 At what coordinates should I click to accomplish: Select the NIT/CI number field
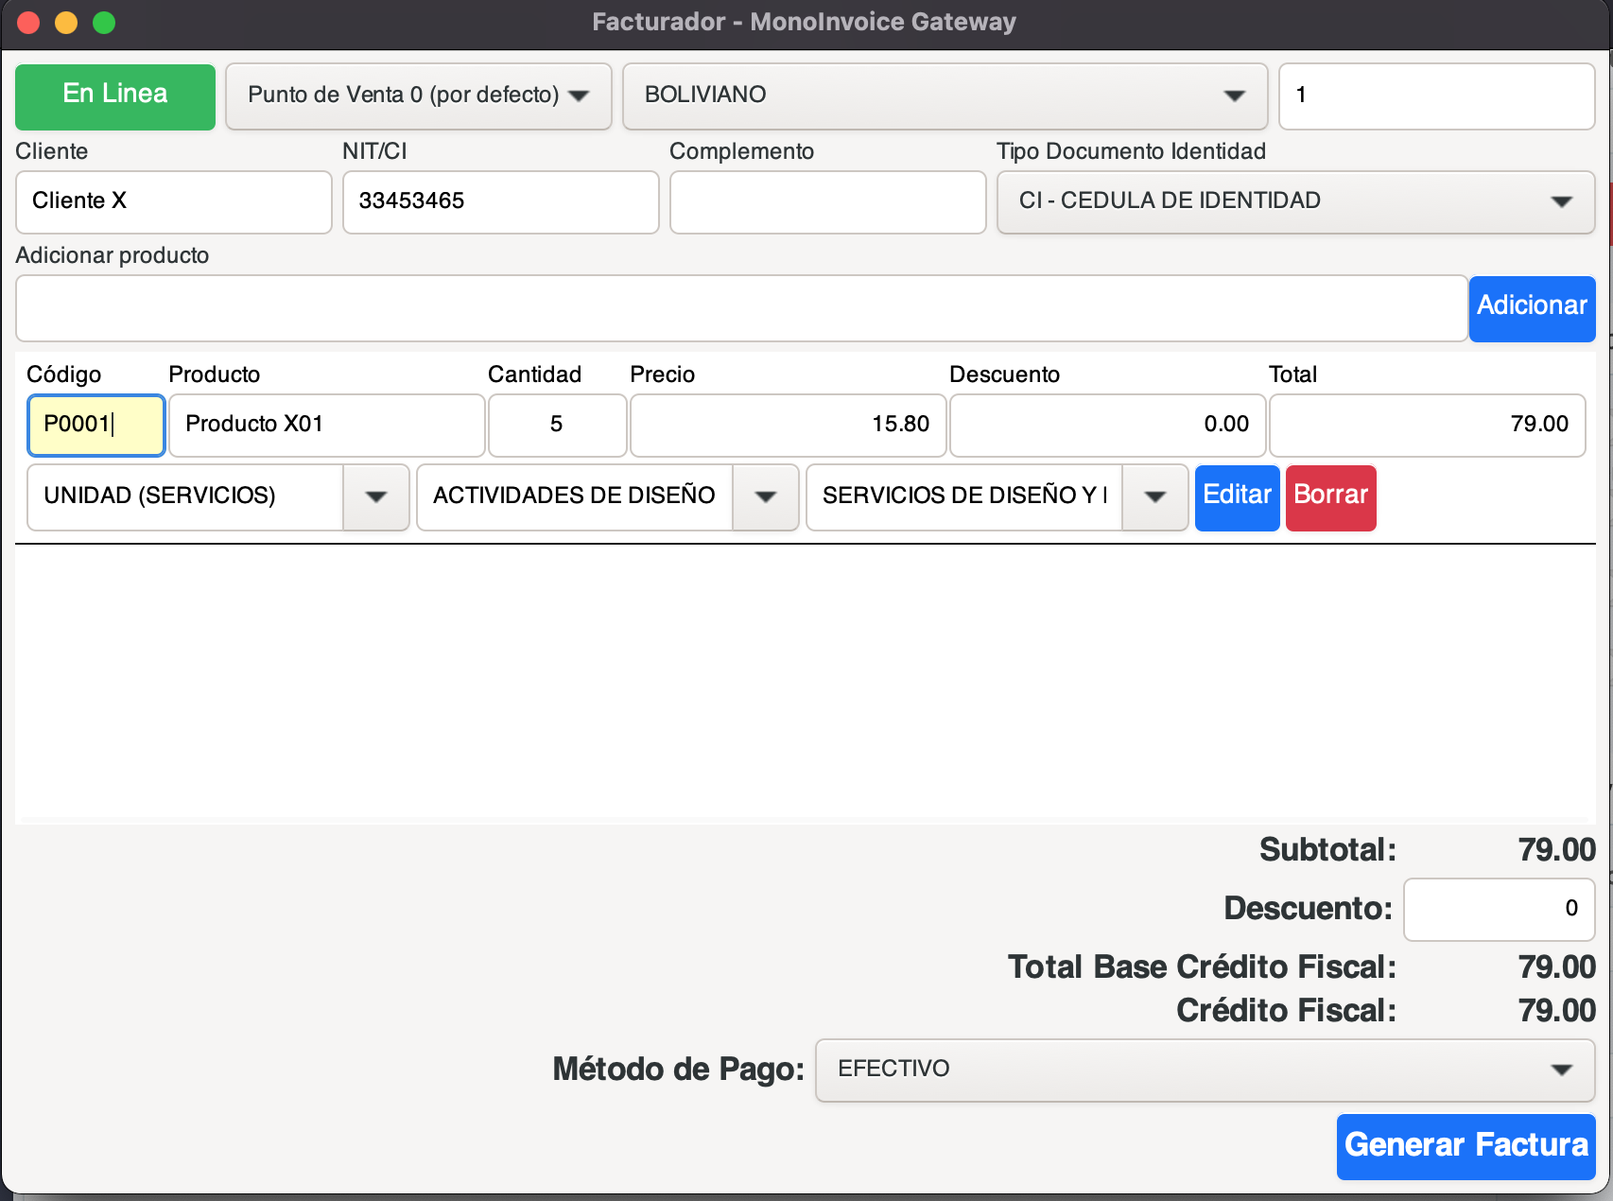tap(500, 201)
